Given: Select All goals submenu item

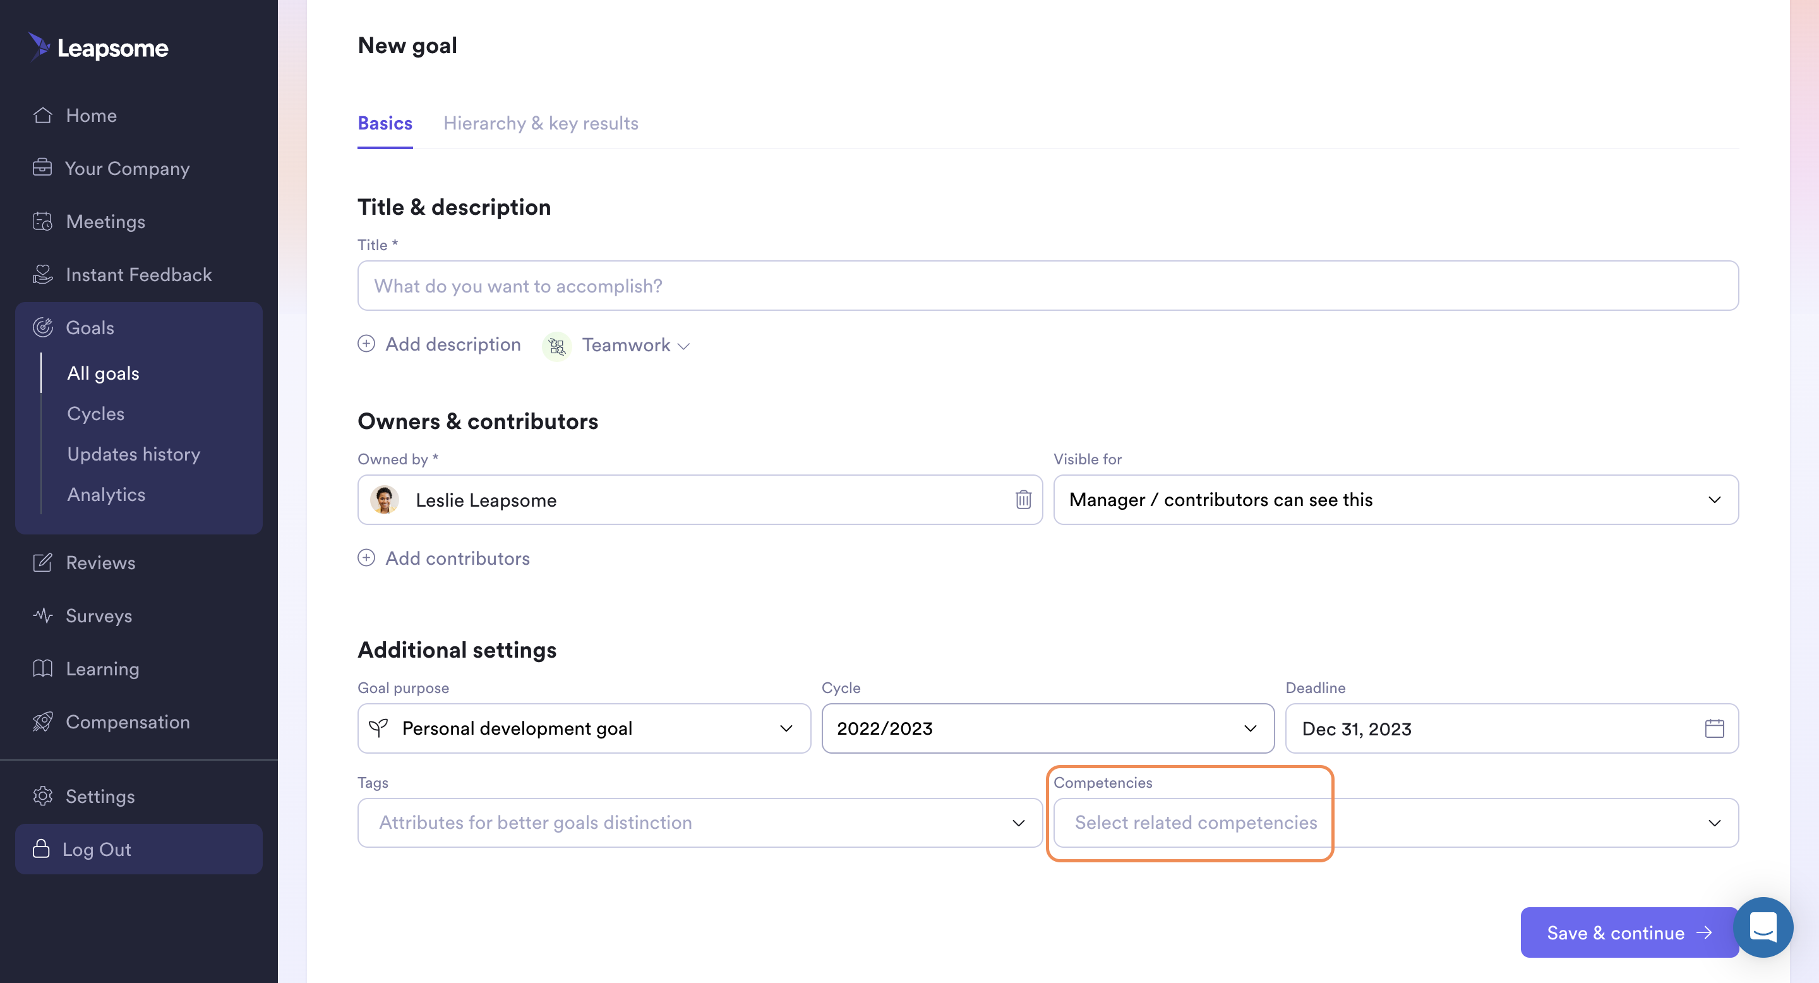Looking at the screenshot, I should pos(103,373).
